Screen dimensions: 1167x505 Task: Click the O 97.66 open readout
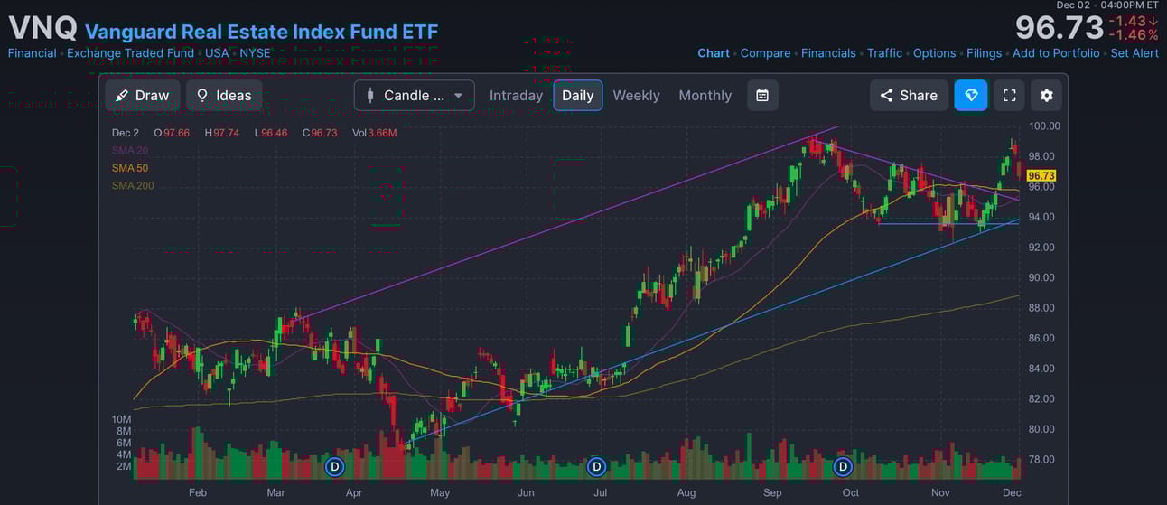tap(172, 133)
